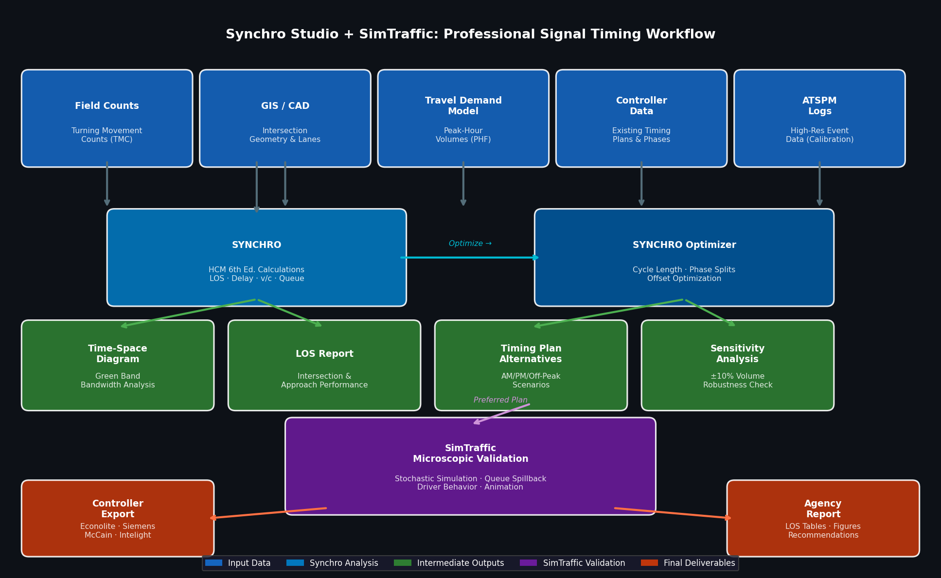Image resolution: width=941 pixels, height=578 pixels.
Task: Click 'LOS · Delay · v/c · Queue' text
Action: 257,279
